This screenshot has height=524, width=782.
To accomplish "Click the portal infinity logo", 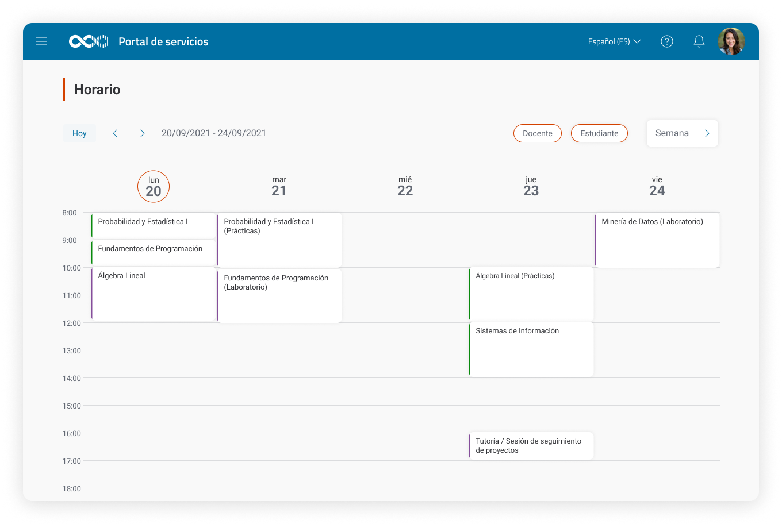I will [89, 41].
